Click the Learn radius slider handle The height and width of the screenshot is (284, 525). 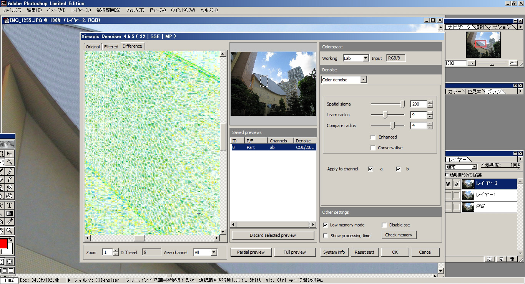pos(385,115)
